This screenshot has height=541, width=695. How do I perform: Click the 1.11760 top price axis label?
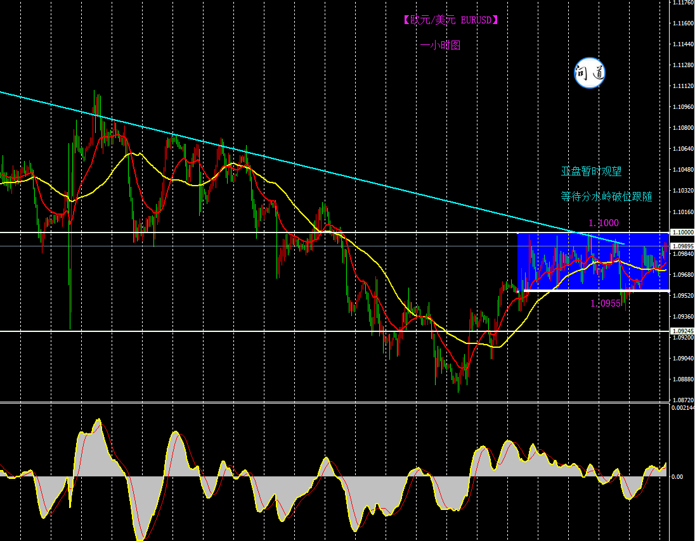[x=682, y=3]
